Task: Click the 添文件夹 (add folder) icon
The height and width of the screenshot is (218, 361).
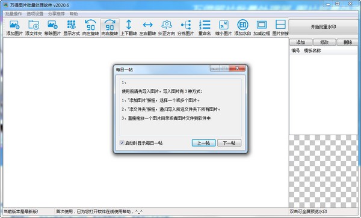Action: (34, 28)
